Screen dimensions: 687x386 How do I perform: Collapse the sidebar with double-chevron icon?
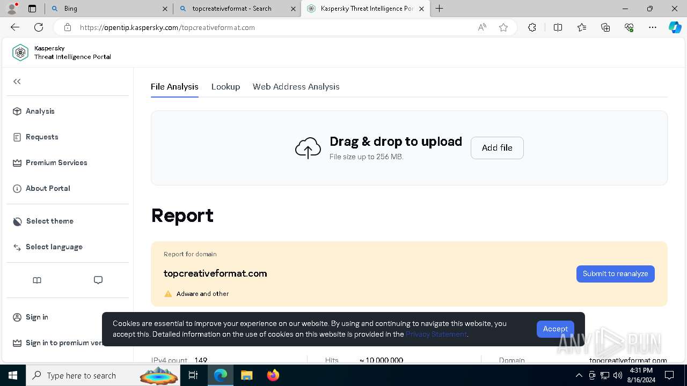(x=17, y=81)
